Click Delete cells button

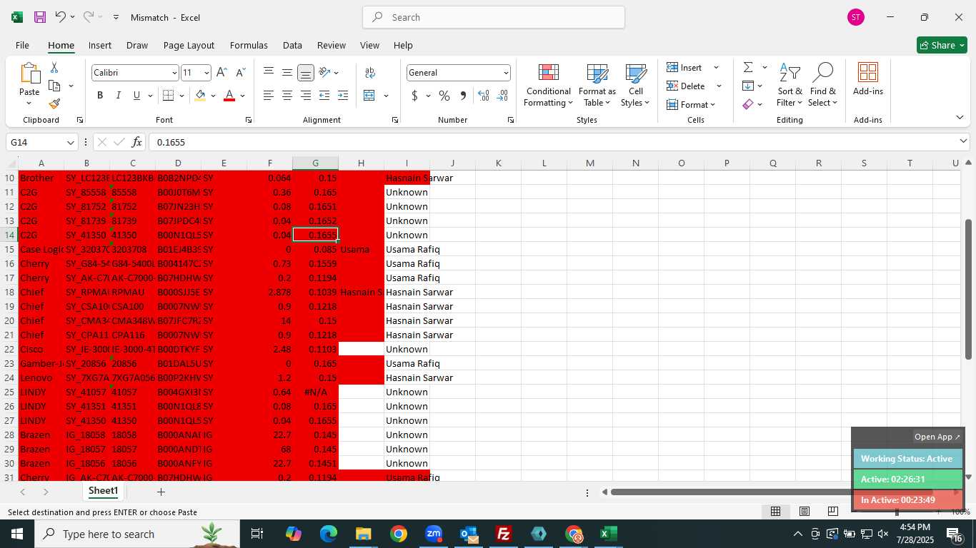coord(687,86)
